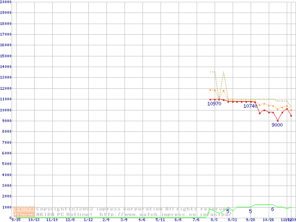This screenshot has height=222, width=296.
Task: Click the 17000 y-axis label
Action: click(x=6, y=35)
